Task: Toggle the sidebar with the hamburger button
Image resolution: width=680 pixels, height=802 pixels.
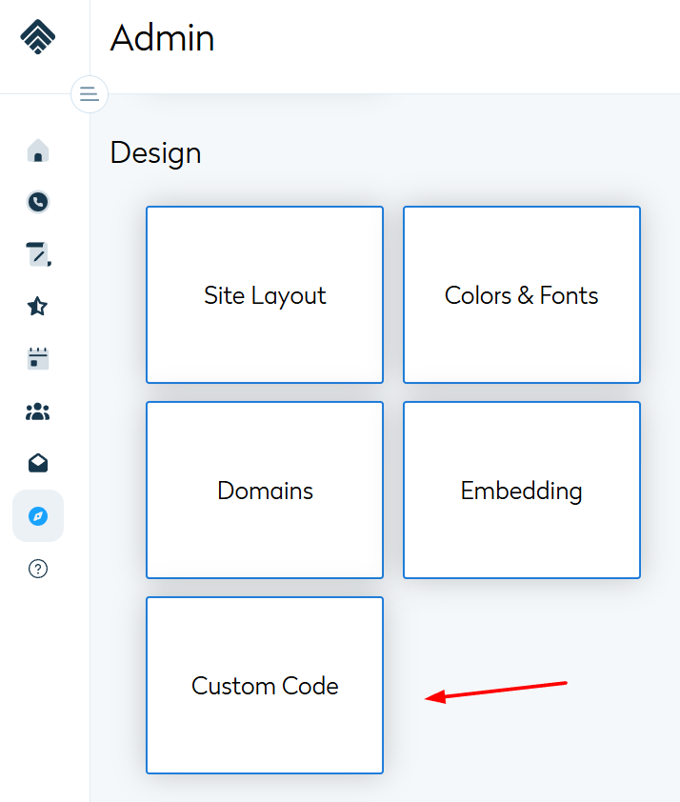Action: point(89,94)
